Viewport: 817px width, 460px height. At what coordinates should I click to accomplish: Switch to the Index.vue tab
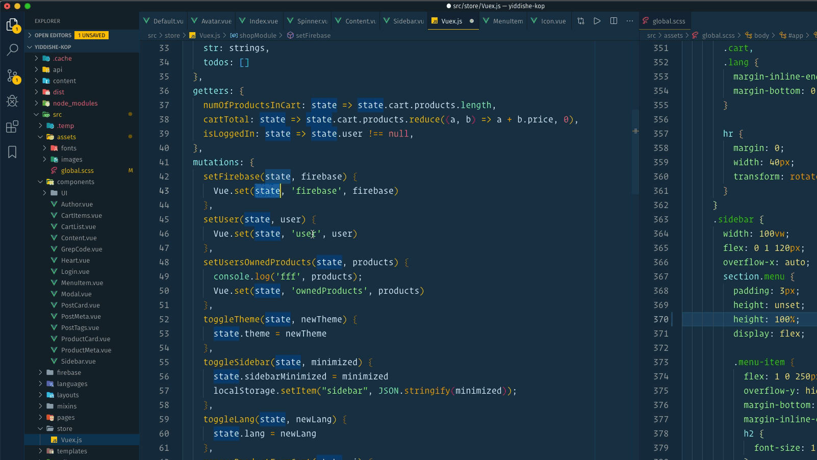click(259, 21)
